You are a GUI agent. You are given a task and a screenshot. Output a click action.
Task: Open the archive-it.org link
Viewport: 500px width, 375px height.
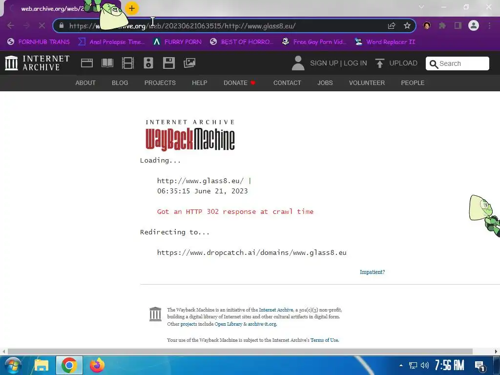(x=262, y=324)
